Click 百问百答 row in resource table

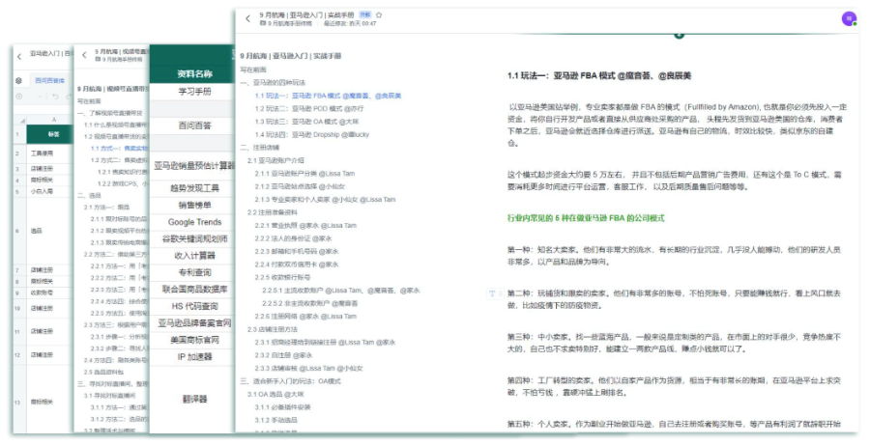[194, 125]
